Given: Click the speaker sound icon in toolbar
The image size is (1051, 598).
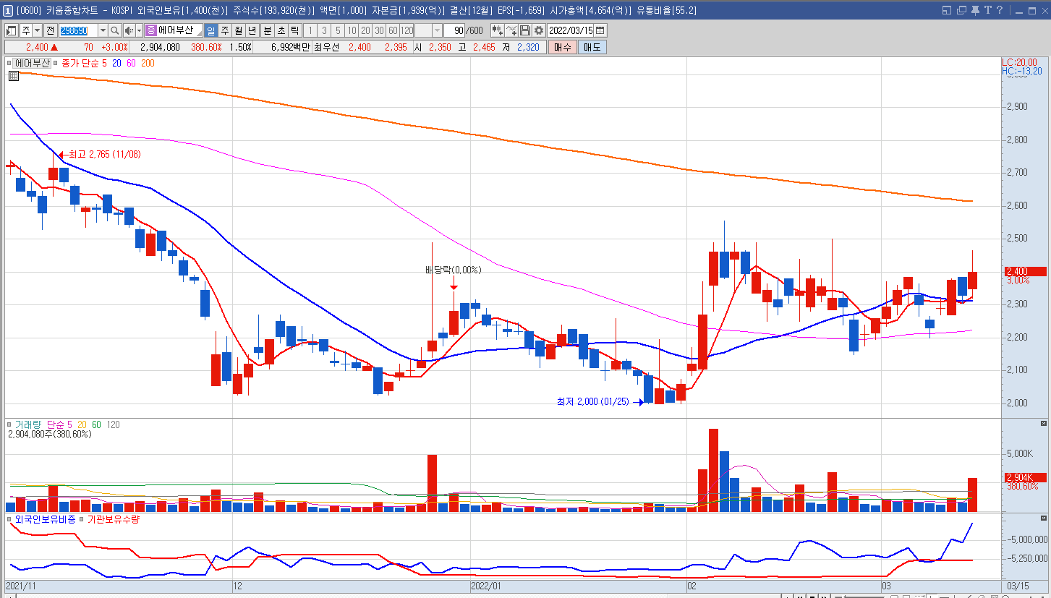Looking at the screenshot, I should [x=129, y=30].
